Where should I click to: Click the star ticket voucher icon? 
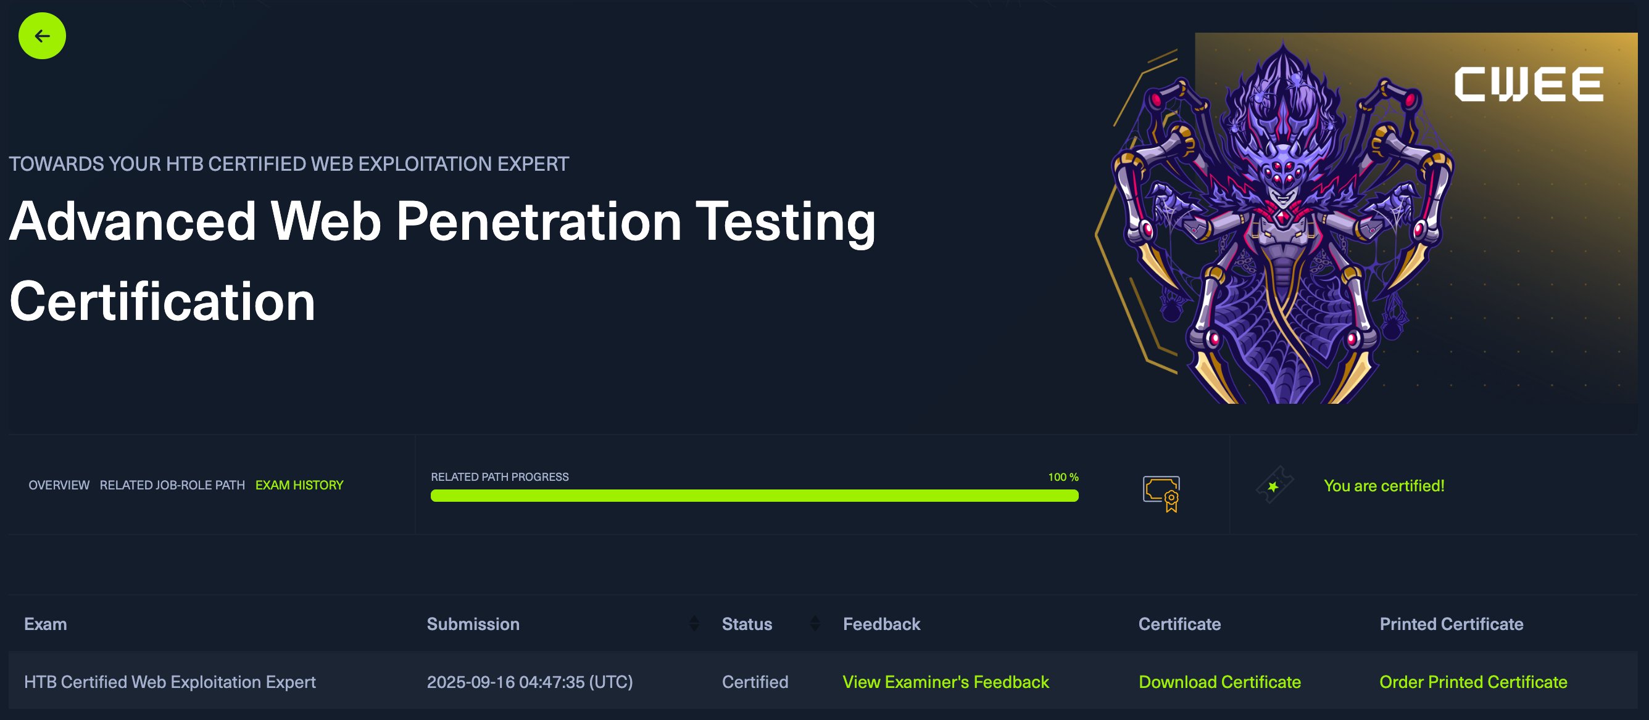point(1274,486)
